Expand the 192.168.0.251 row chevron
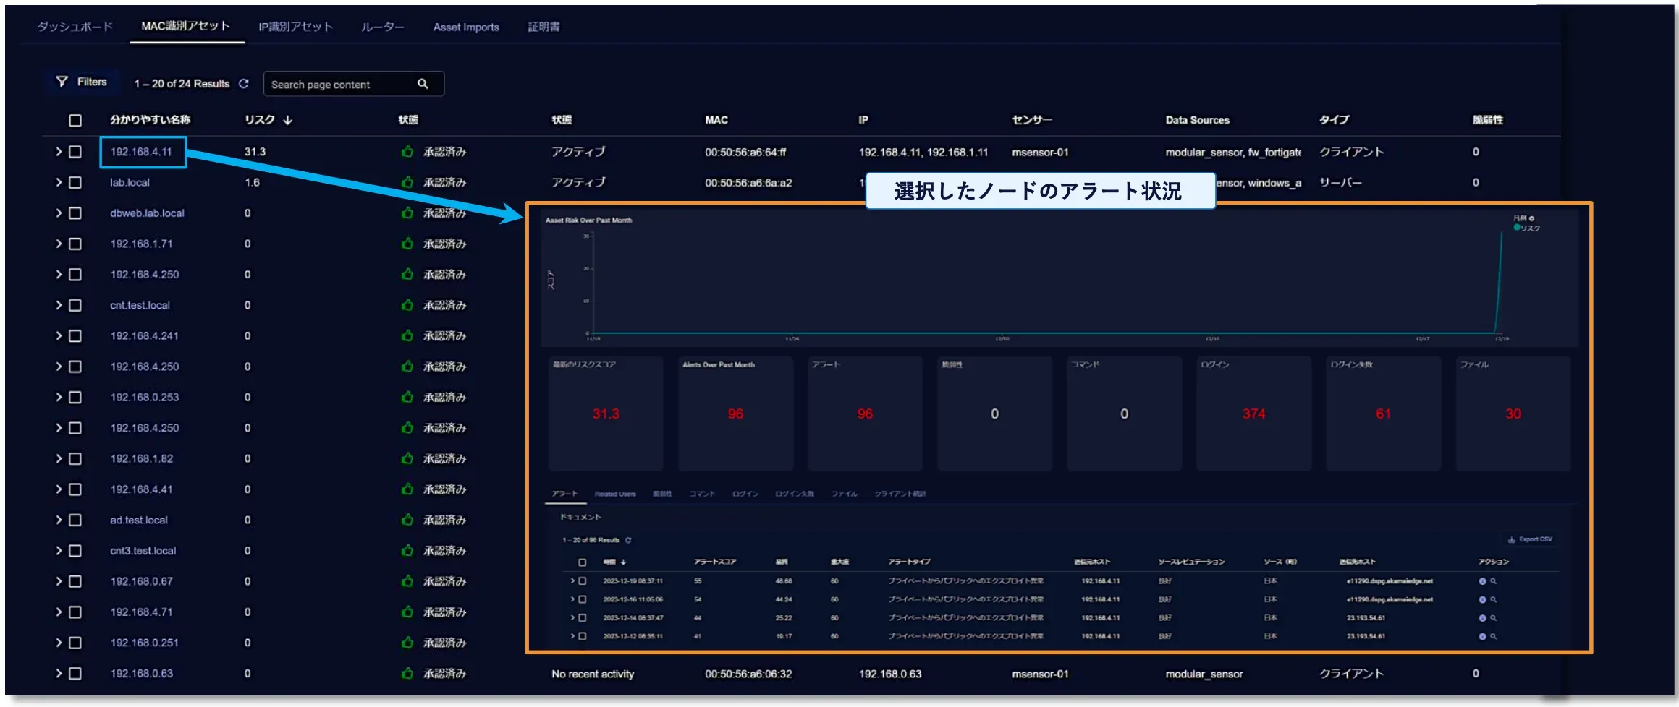 (59, 643)
